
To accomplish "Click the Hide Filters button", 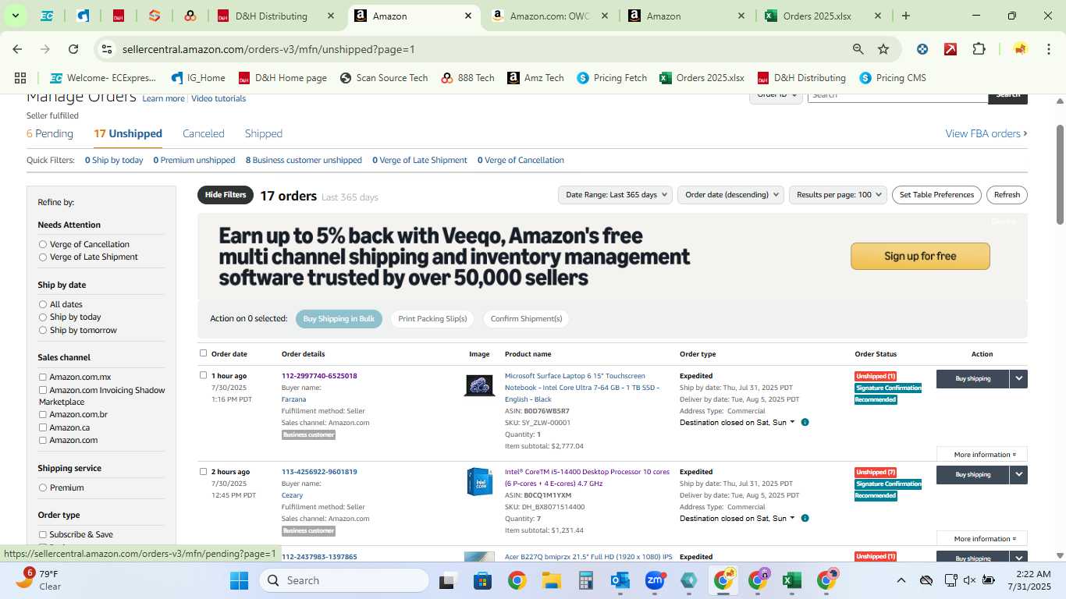I will click(226, 194).
